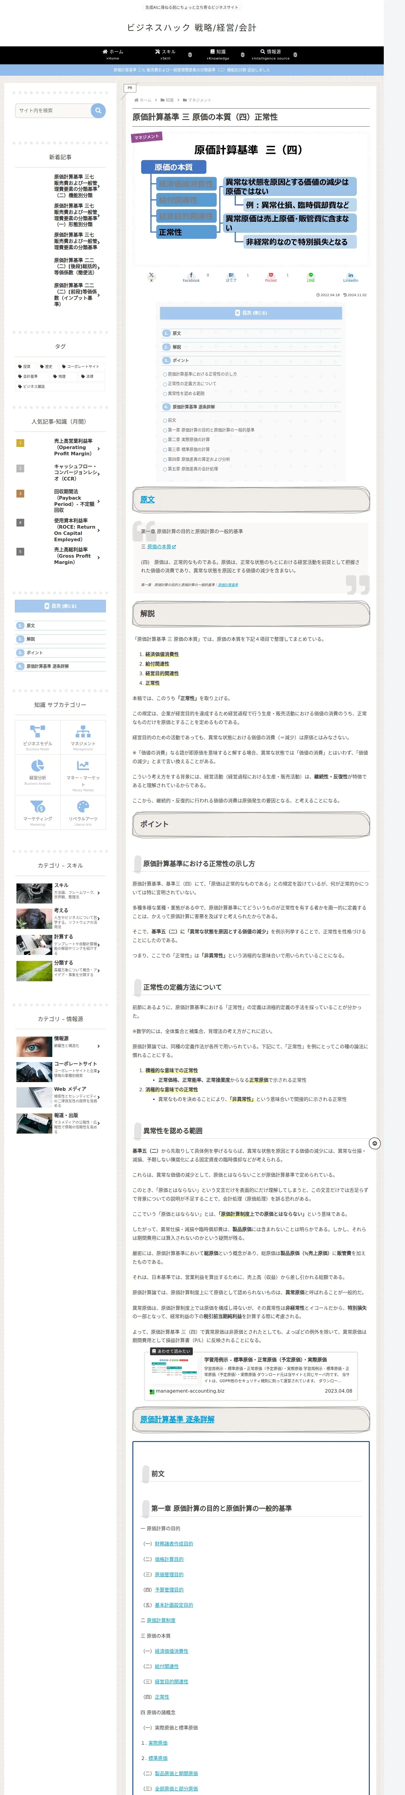Open the 報道・出版 typewriter thumbnail category

pos(33,1123)
